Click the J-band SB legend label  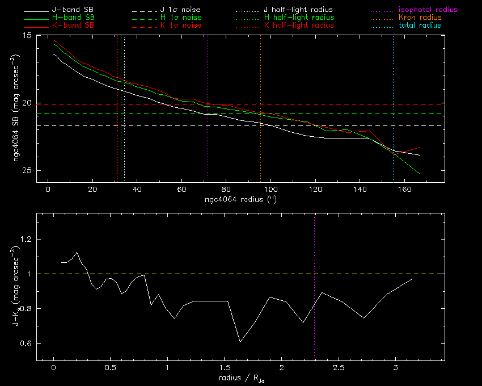(x=77, y=10)
